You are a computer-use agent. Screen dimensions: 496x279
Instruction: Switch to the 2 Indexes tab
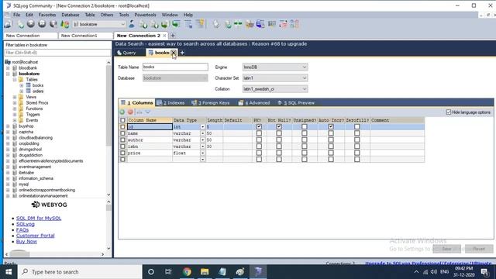(x=170, y=103)
